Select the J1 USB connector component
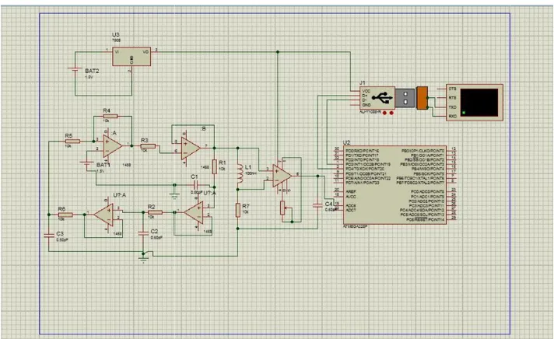Image resolution: width=554 pixels, height=339 pixels. point(377,98)
